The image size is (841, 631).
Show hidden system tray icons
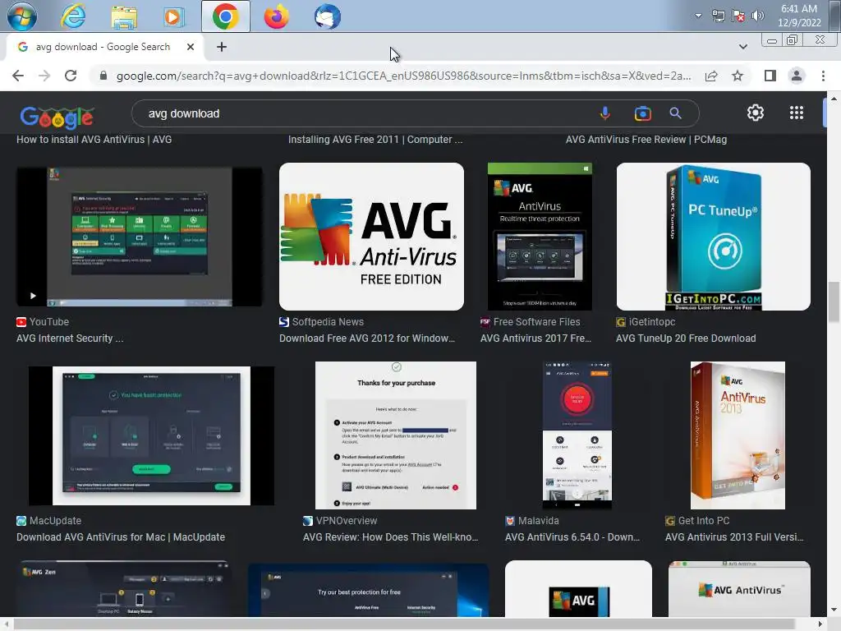click(x=698, y=16)
